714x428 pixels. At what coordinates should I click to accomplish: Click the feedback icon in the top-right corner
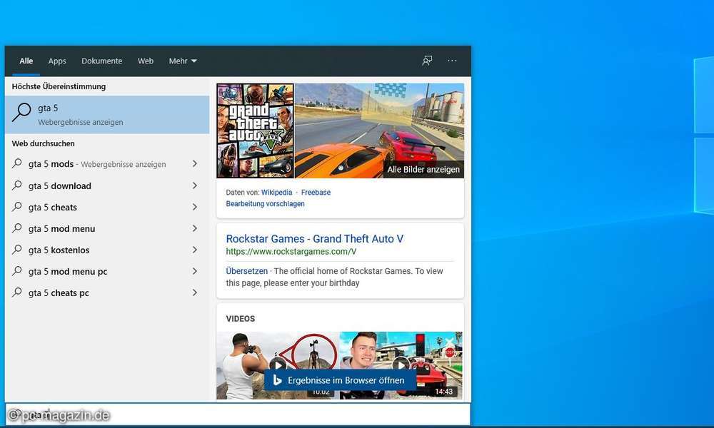pyautogui.click(x=427, y=61)
